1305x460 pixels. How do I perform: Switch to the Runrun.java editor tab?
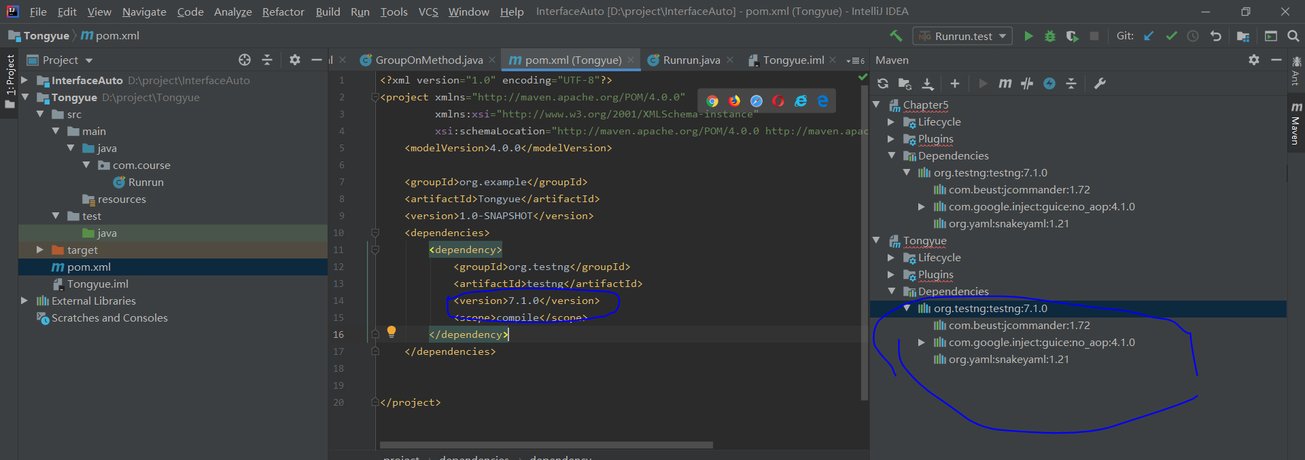tap(691, 60)
